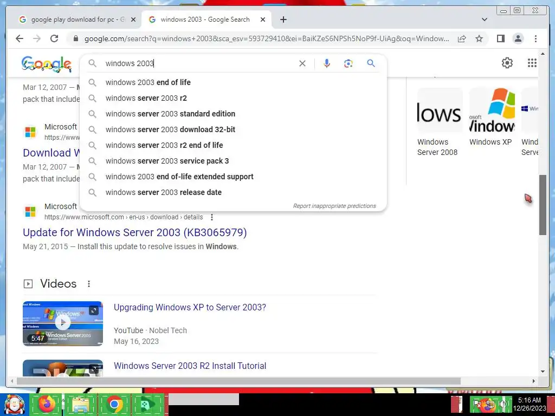Open Google apps grid
Image resolution: width=555 pixels, height=416 pixels.
tap(532, 63)
